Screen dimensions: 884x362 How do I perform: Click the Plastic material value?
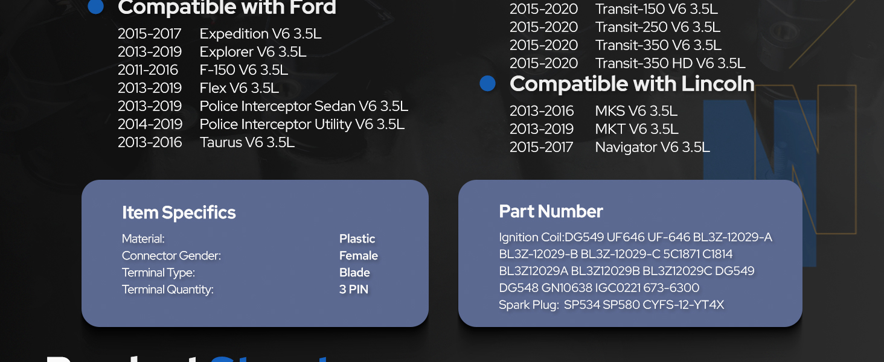tap(357, 239)
